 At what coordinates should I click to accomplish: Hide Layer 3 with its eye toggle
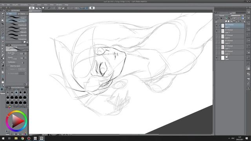coord(216,31)
